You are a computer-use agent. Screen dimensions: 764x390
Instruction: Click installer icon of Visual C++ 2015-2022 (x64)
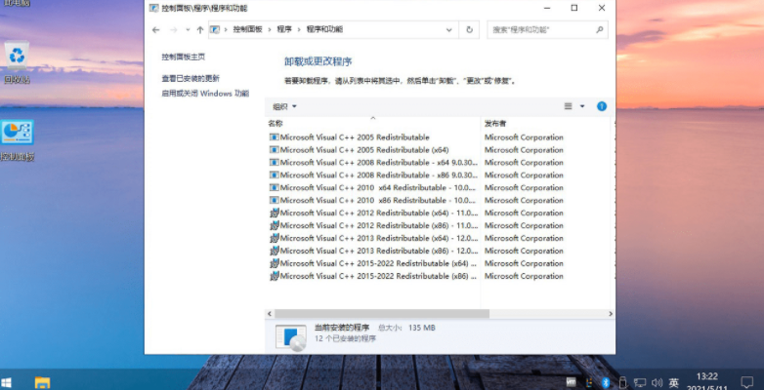point(275,263)
